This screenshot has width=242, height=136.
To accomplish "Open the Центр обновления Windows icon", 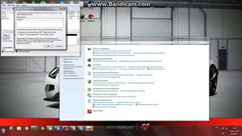I will (89, 74).
